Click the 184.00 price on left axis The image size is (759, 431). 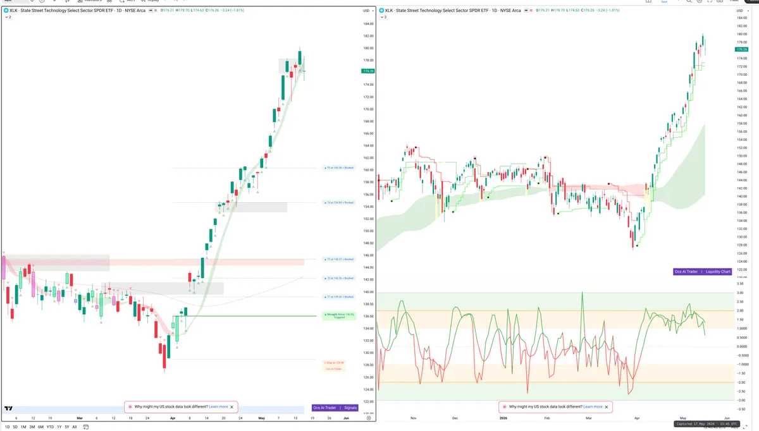(x=367, y=24)
